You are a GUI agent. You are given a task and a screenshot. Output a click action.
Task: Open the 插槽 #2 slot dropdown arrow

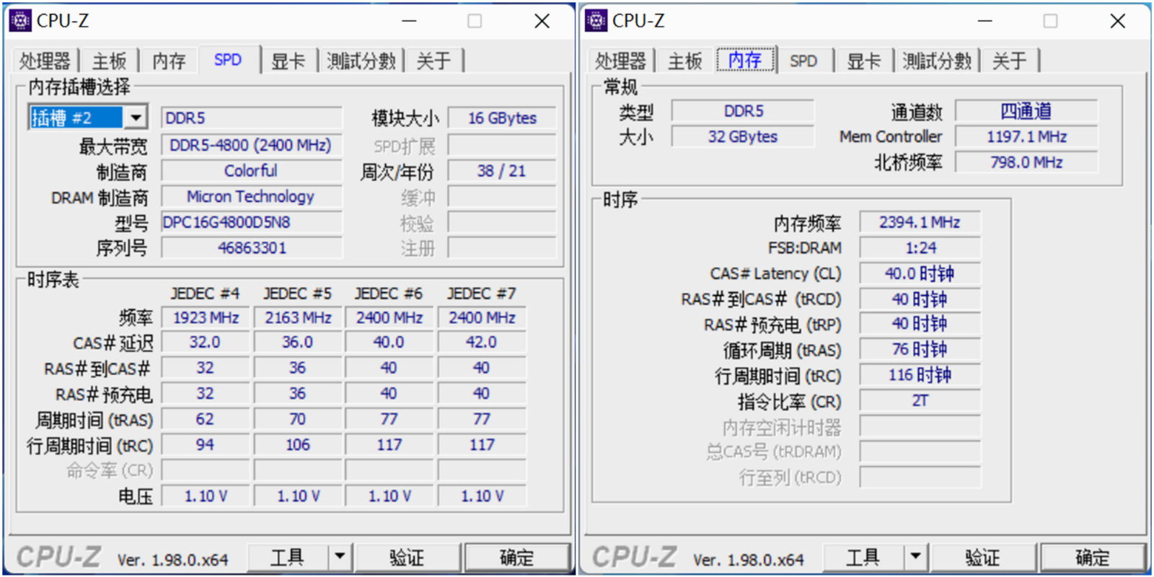tap(136, 117)
